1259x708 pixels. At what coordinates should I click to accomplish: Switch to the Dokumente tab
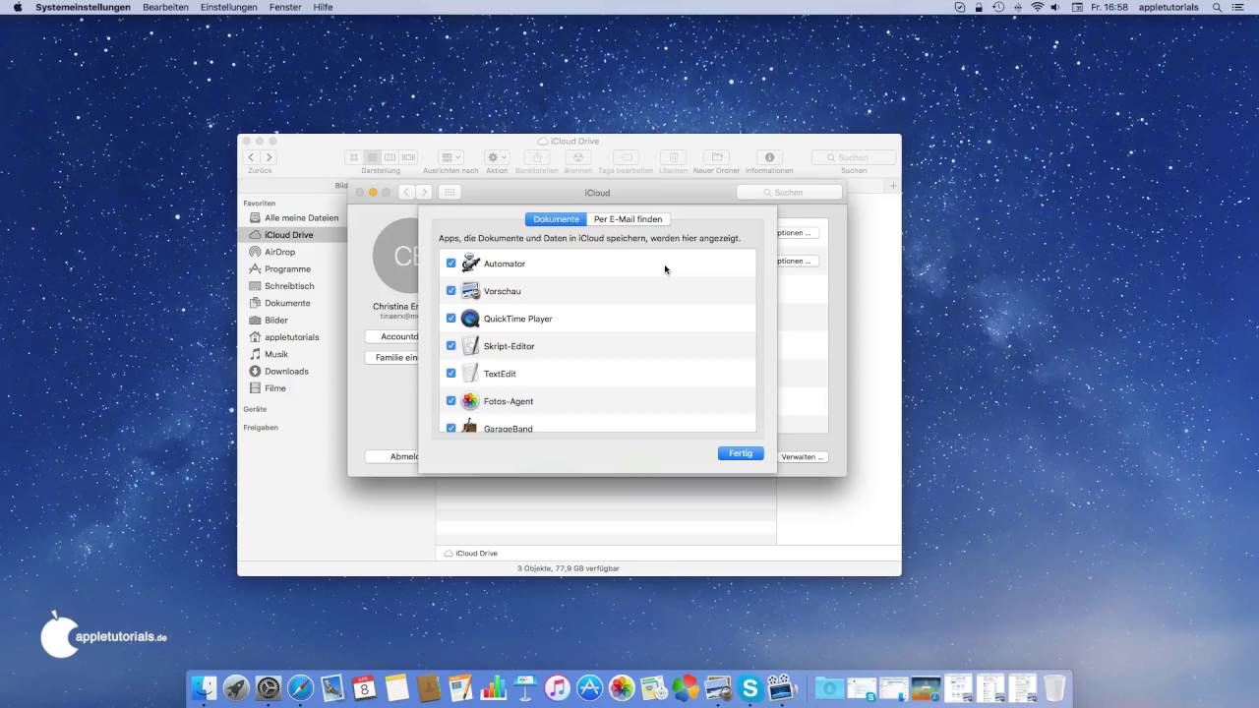pyautogui.click(x=556, y=219)
